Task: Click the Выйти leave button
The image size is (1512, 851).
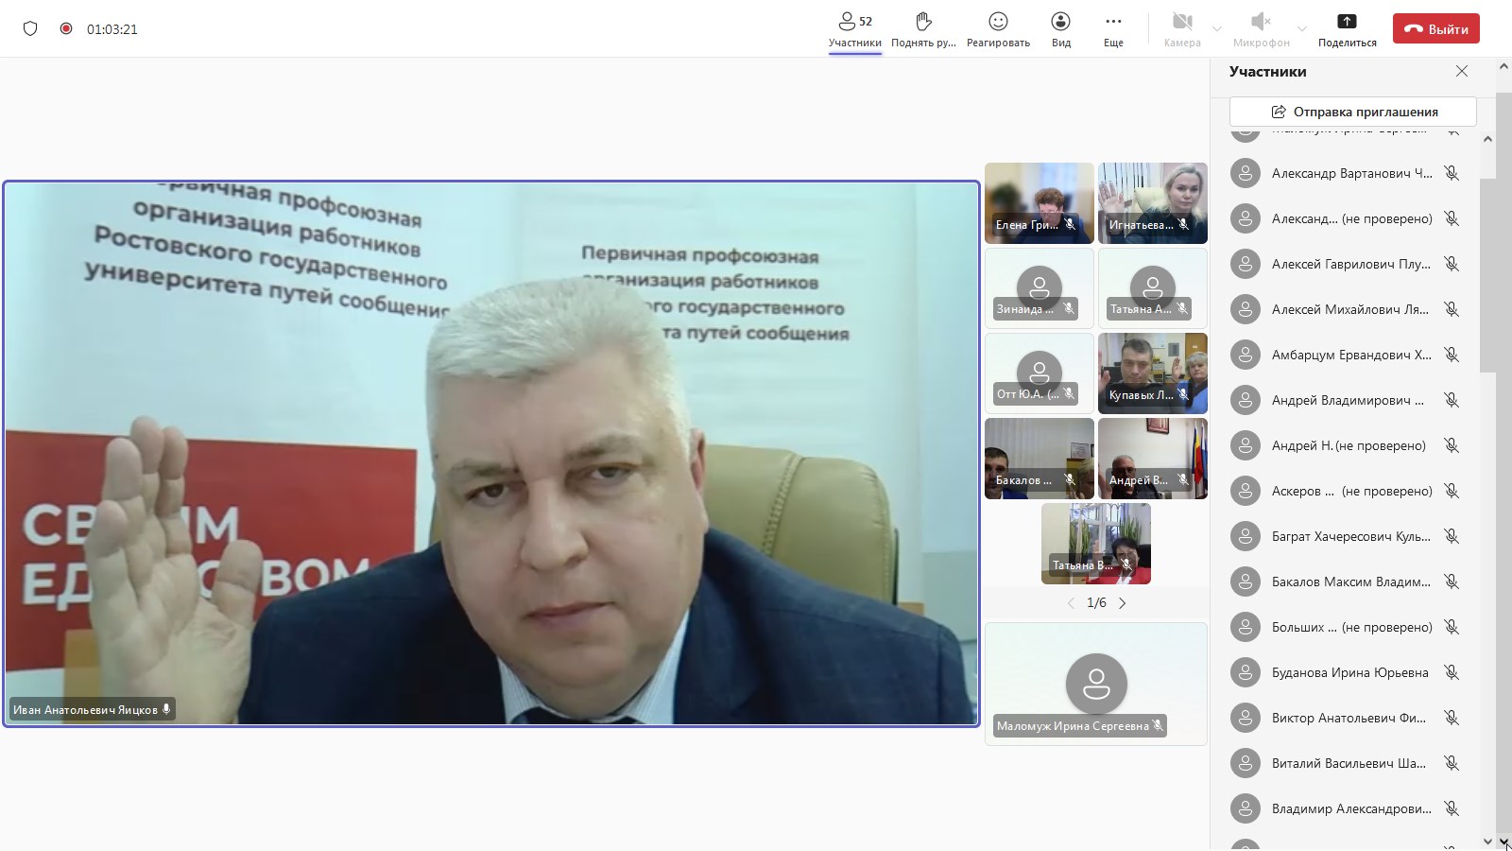Action: click(1435, 28)
